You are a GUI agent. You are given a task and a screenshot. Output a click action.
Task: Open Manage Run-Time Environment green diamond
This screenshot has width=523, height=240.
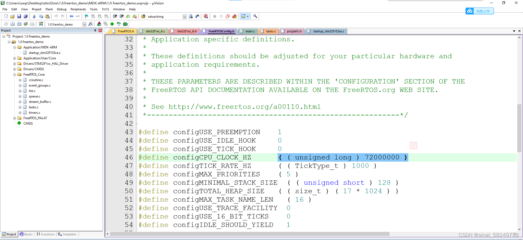coord(112,24)
